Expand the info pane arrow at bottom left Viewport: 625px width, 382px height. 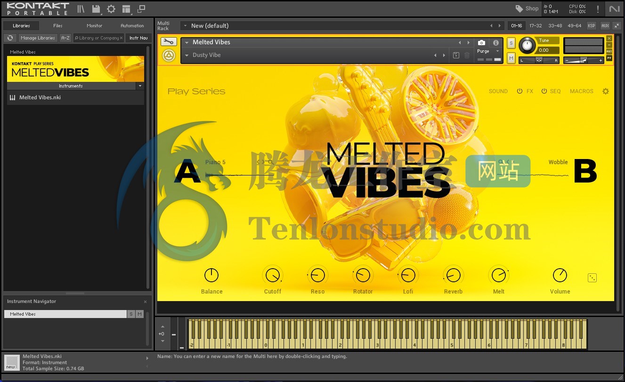(x=147, y=358)
